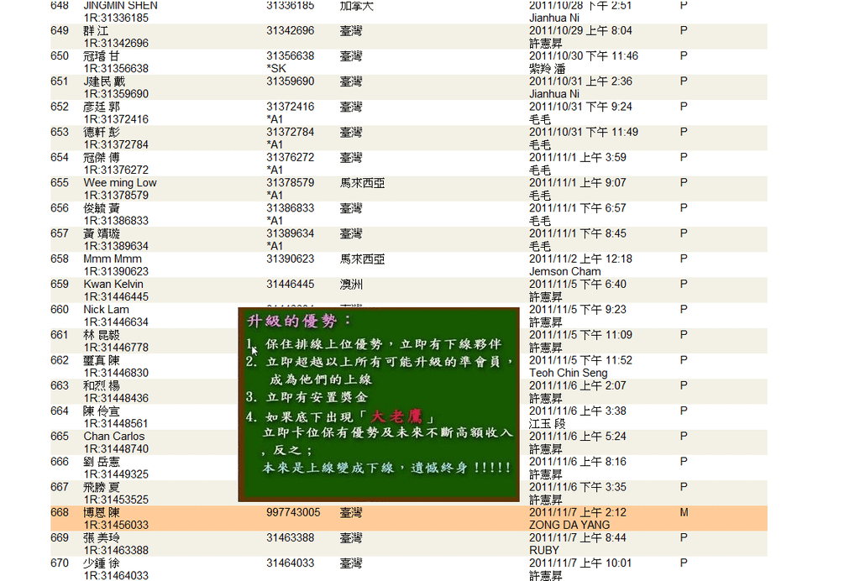Image resolution: width=860 pixels, height=581 pixels.
Task: Click the green popup heading 升級的優勢
Action: (298, 321)
